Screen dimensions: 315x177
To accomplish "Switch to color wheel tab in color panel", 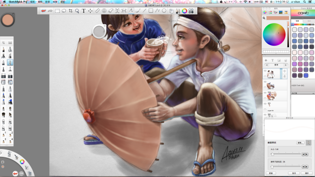I will [x=265, y=12].
